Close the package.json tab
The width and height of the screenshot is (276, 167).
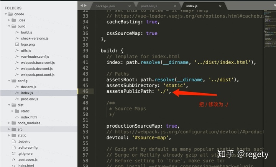(130, 6)
